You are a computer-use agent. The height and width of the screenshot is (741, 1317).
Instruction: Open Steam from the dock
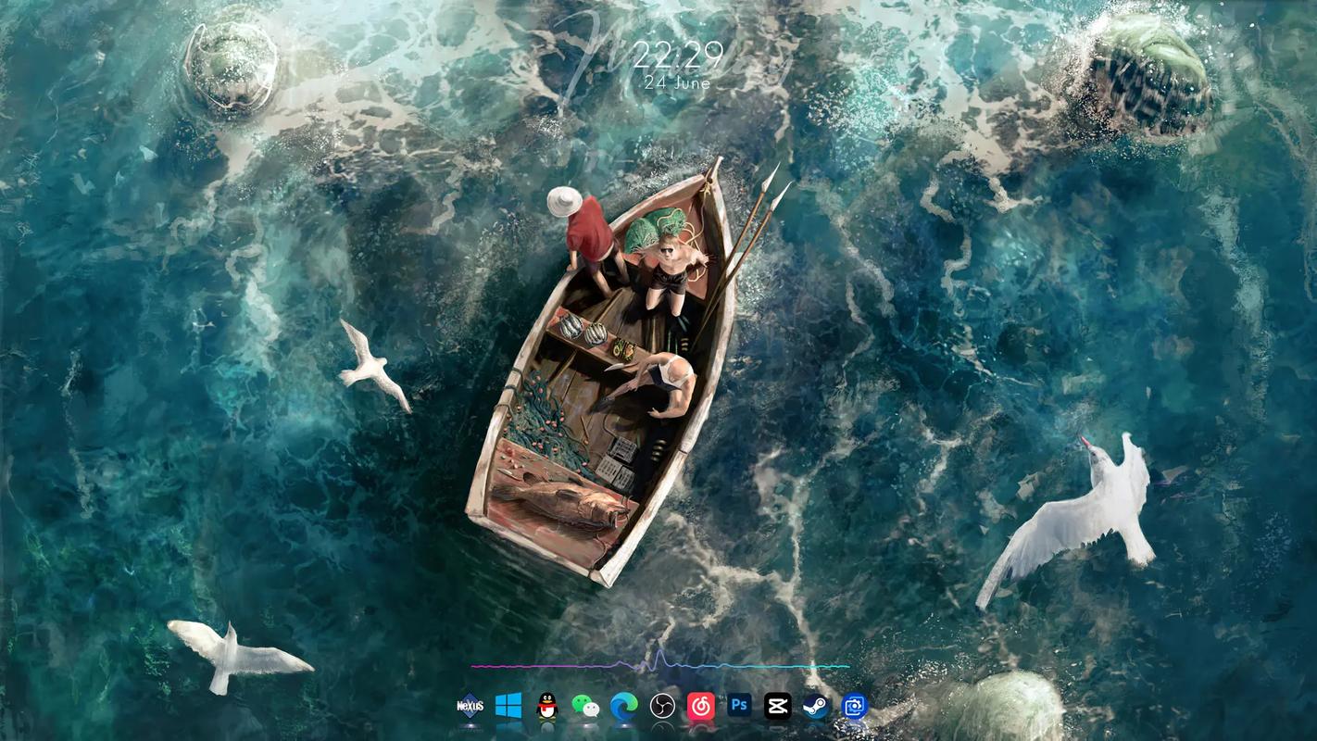pos(816,707)
